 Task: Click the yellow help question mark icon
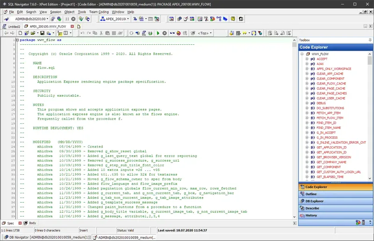click(233, 19)
